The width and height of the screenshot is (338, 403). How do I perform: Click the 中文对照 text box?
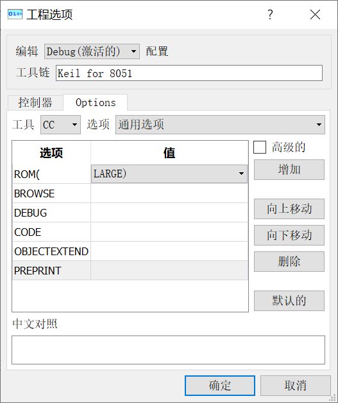(168, 350)
